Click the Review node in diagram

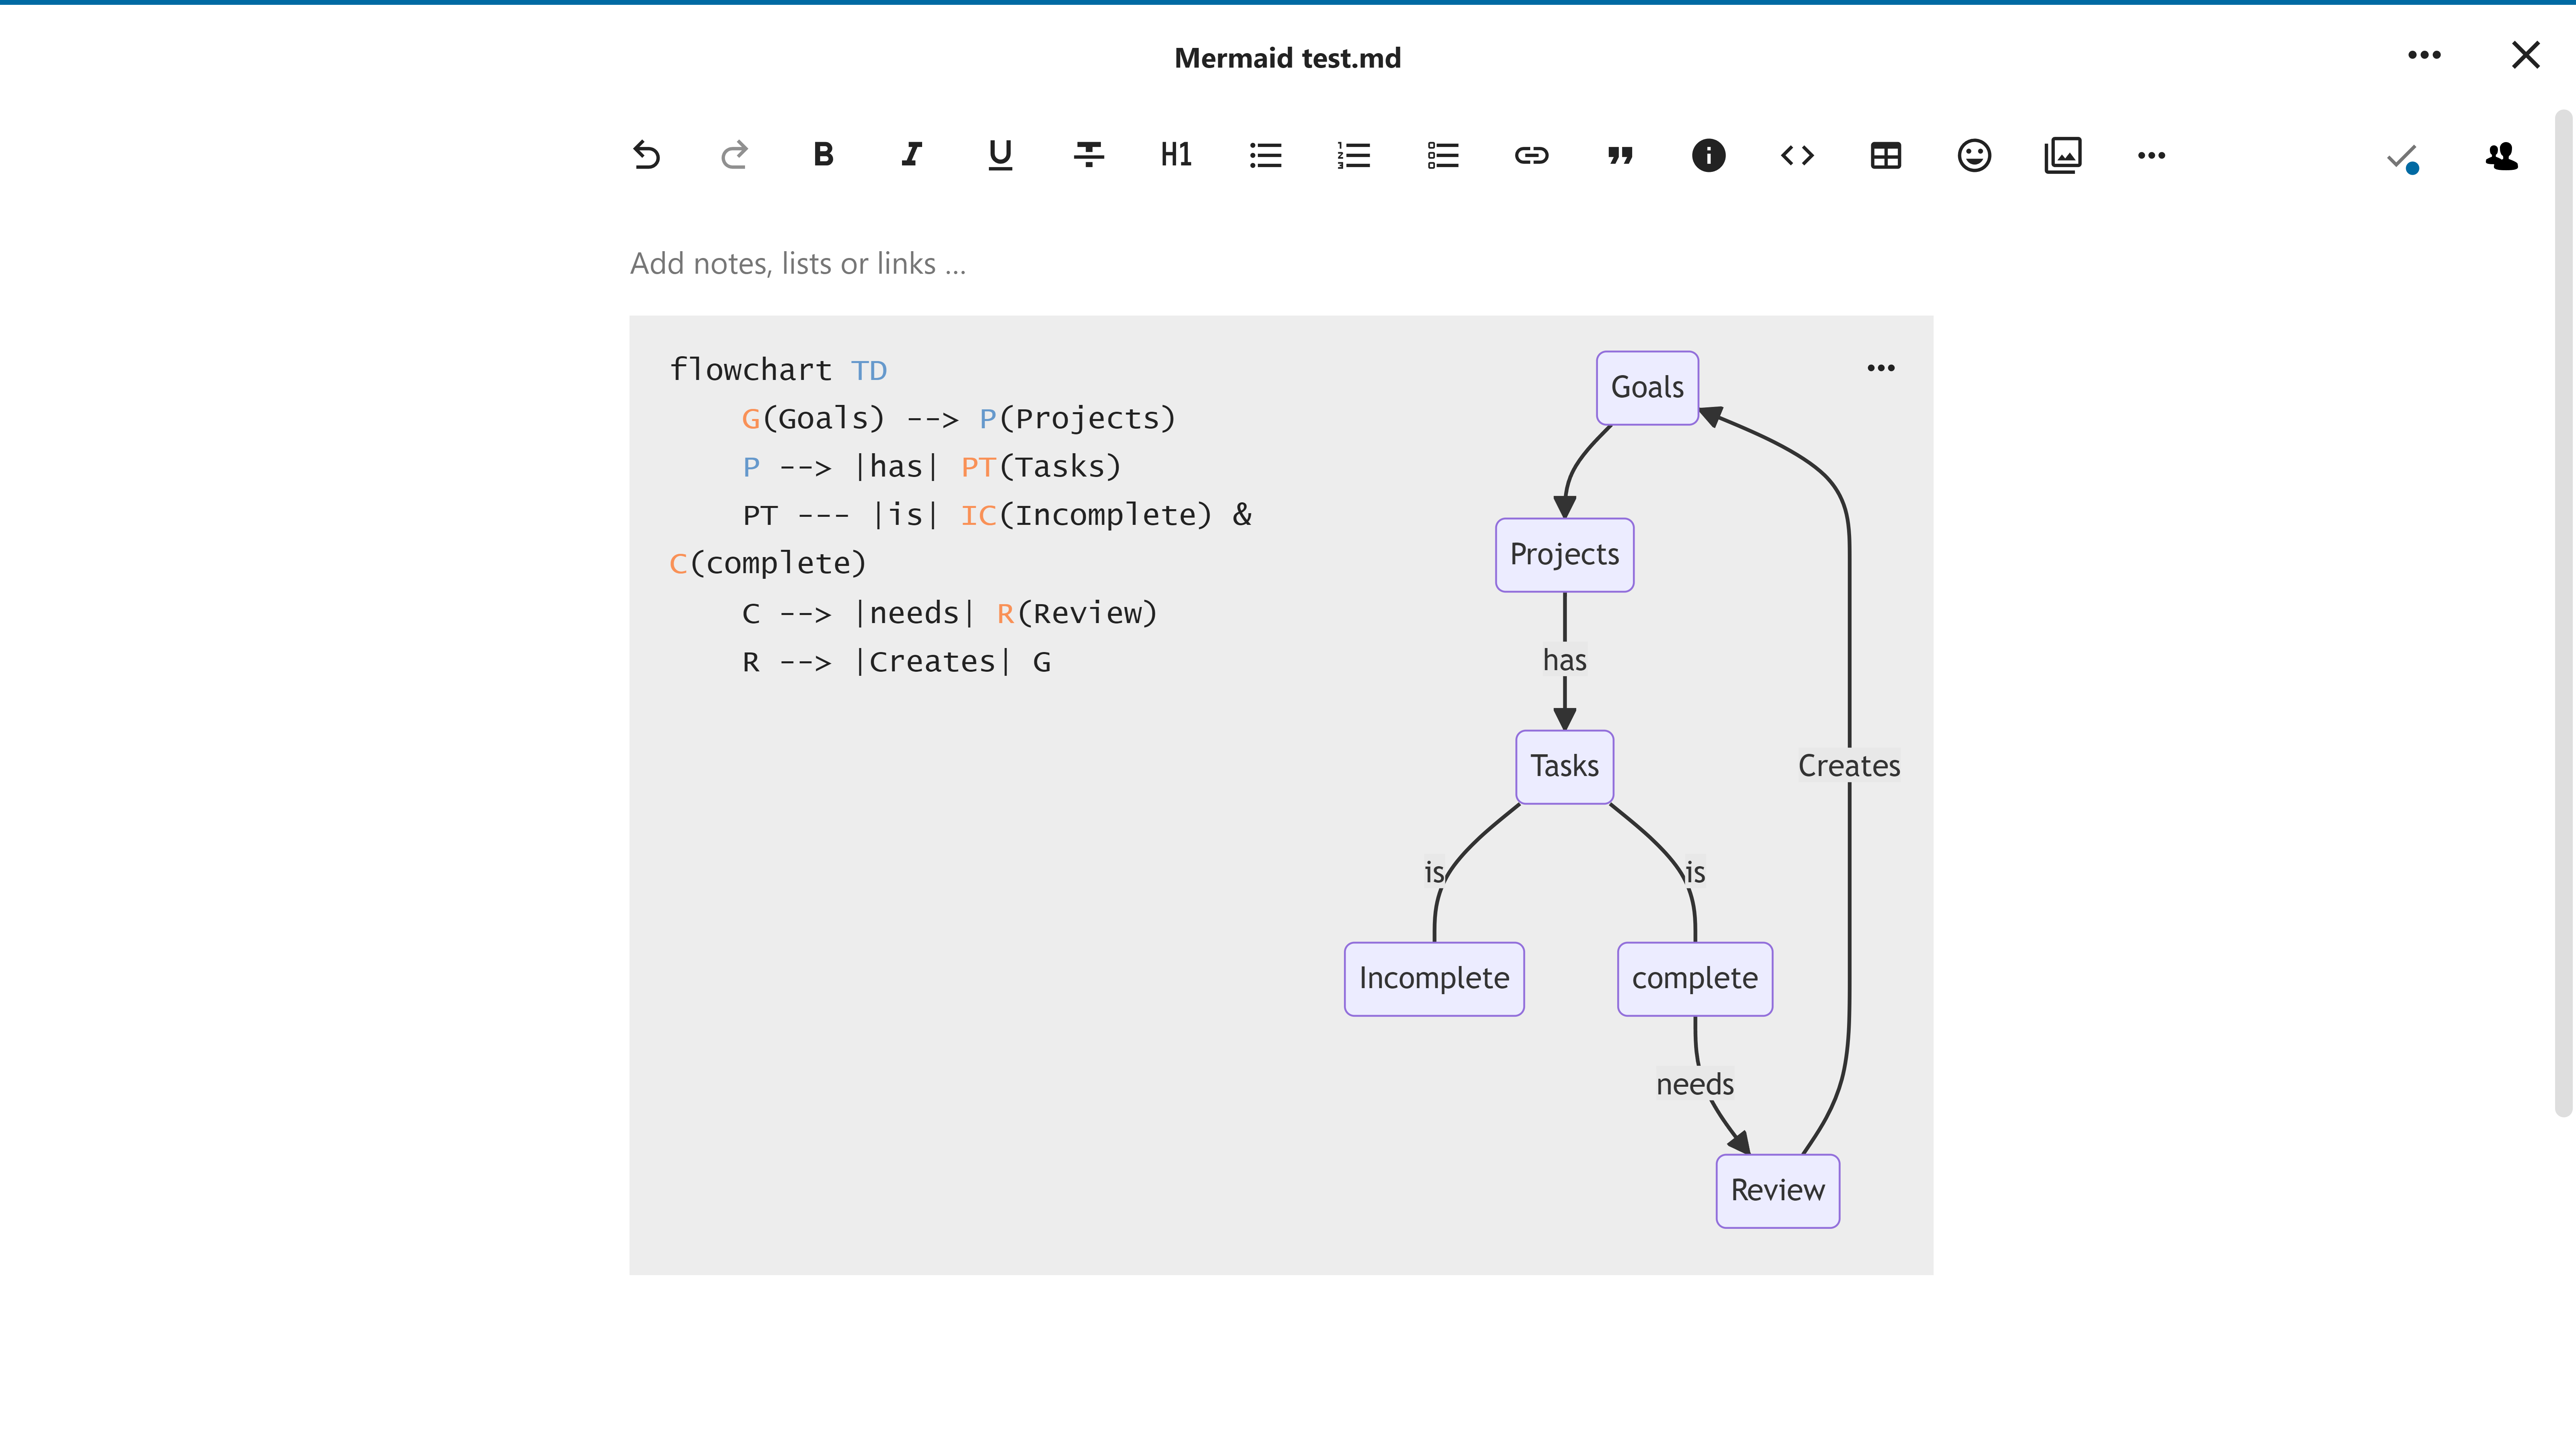1777,1190
